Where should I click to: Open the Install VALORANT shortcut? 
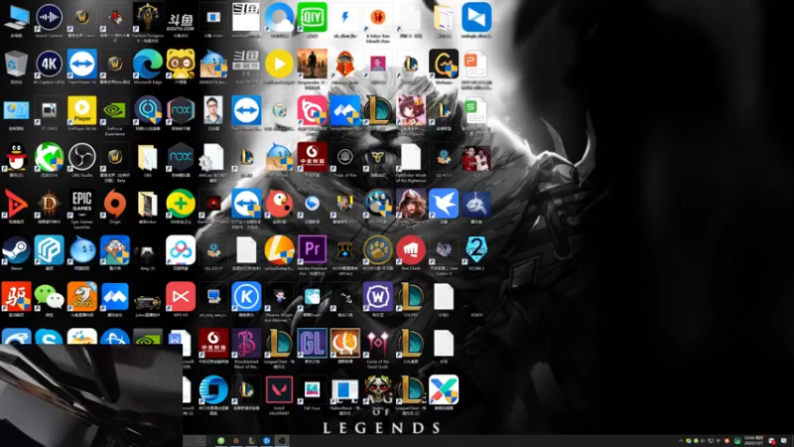point(279,390)
